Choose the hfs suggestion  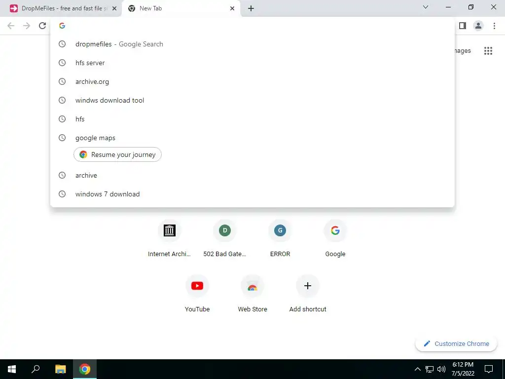[252, 119]
